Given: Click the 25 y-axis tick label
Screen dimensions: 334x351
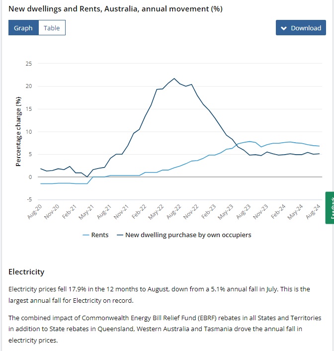Looking at the screenshot, I should coord(28,64).
